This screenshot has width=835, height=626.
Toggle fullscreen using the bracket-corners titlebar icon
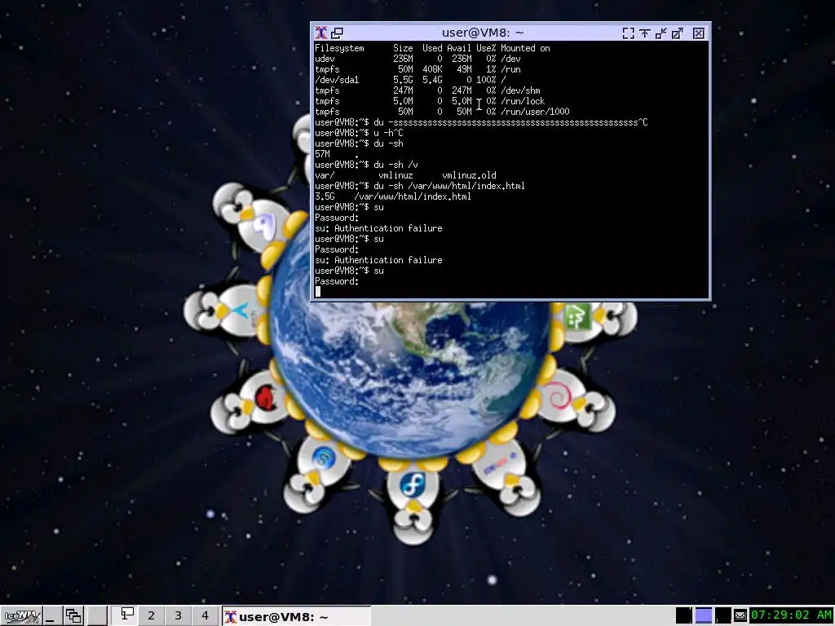(x=629, y=33)
